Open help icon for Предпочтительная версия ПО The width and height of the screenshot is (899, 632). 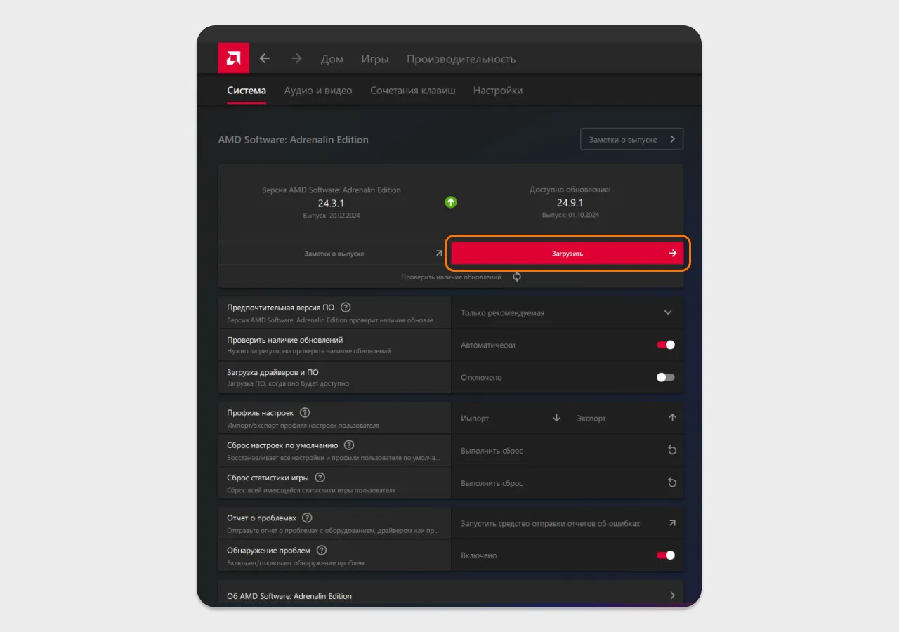coord(346,308)
